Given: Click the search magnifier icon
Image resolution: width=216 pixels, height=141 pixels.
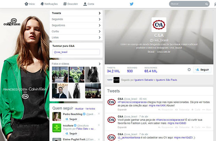Looking at the screenshot, I should tap(207, 4).
